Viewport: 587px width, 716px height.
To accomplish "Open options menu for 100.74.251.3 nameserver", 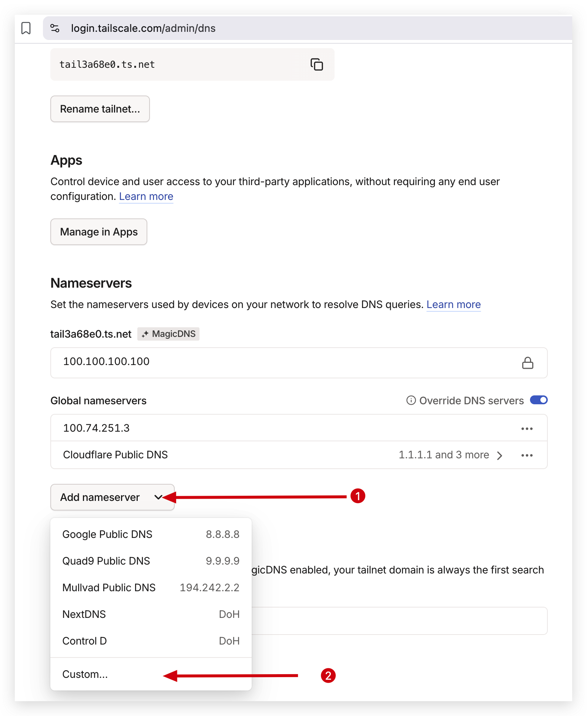I will click(527, 428).
